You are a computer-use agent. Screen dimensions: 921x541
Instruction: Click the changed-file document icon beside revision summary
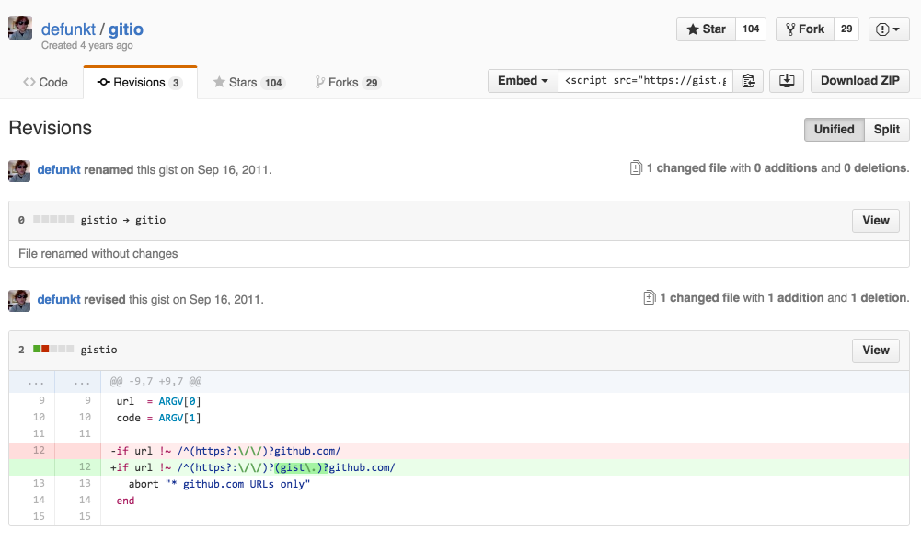click(636, 168)
